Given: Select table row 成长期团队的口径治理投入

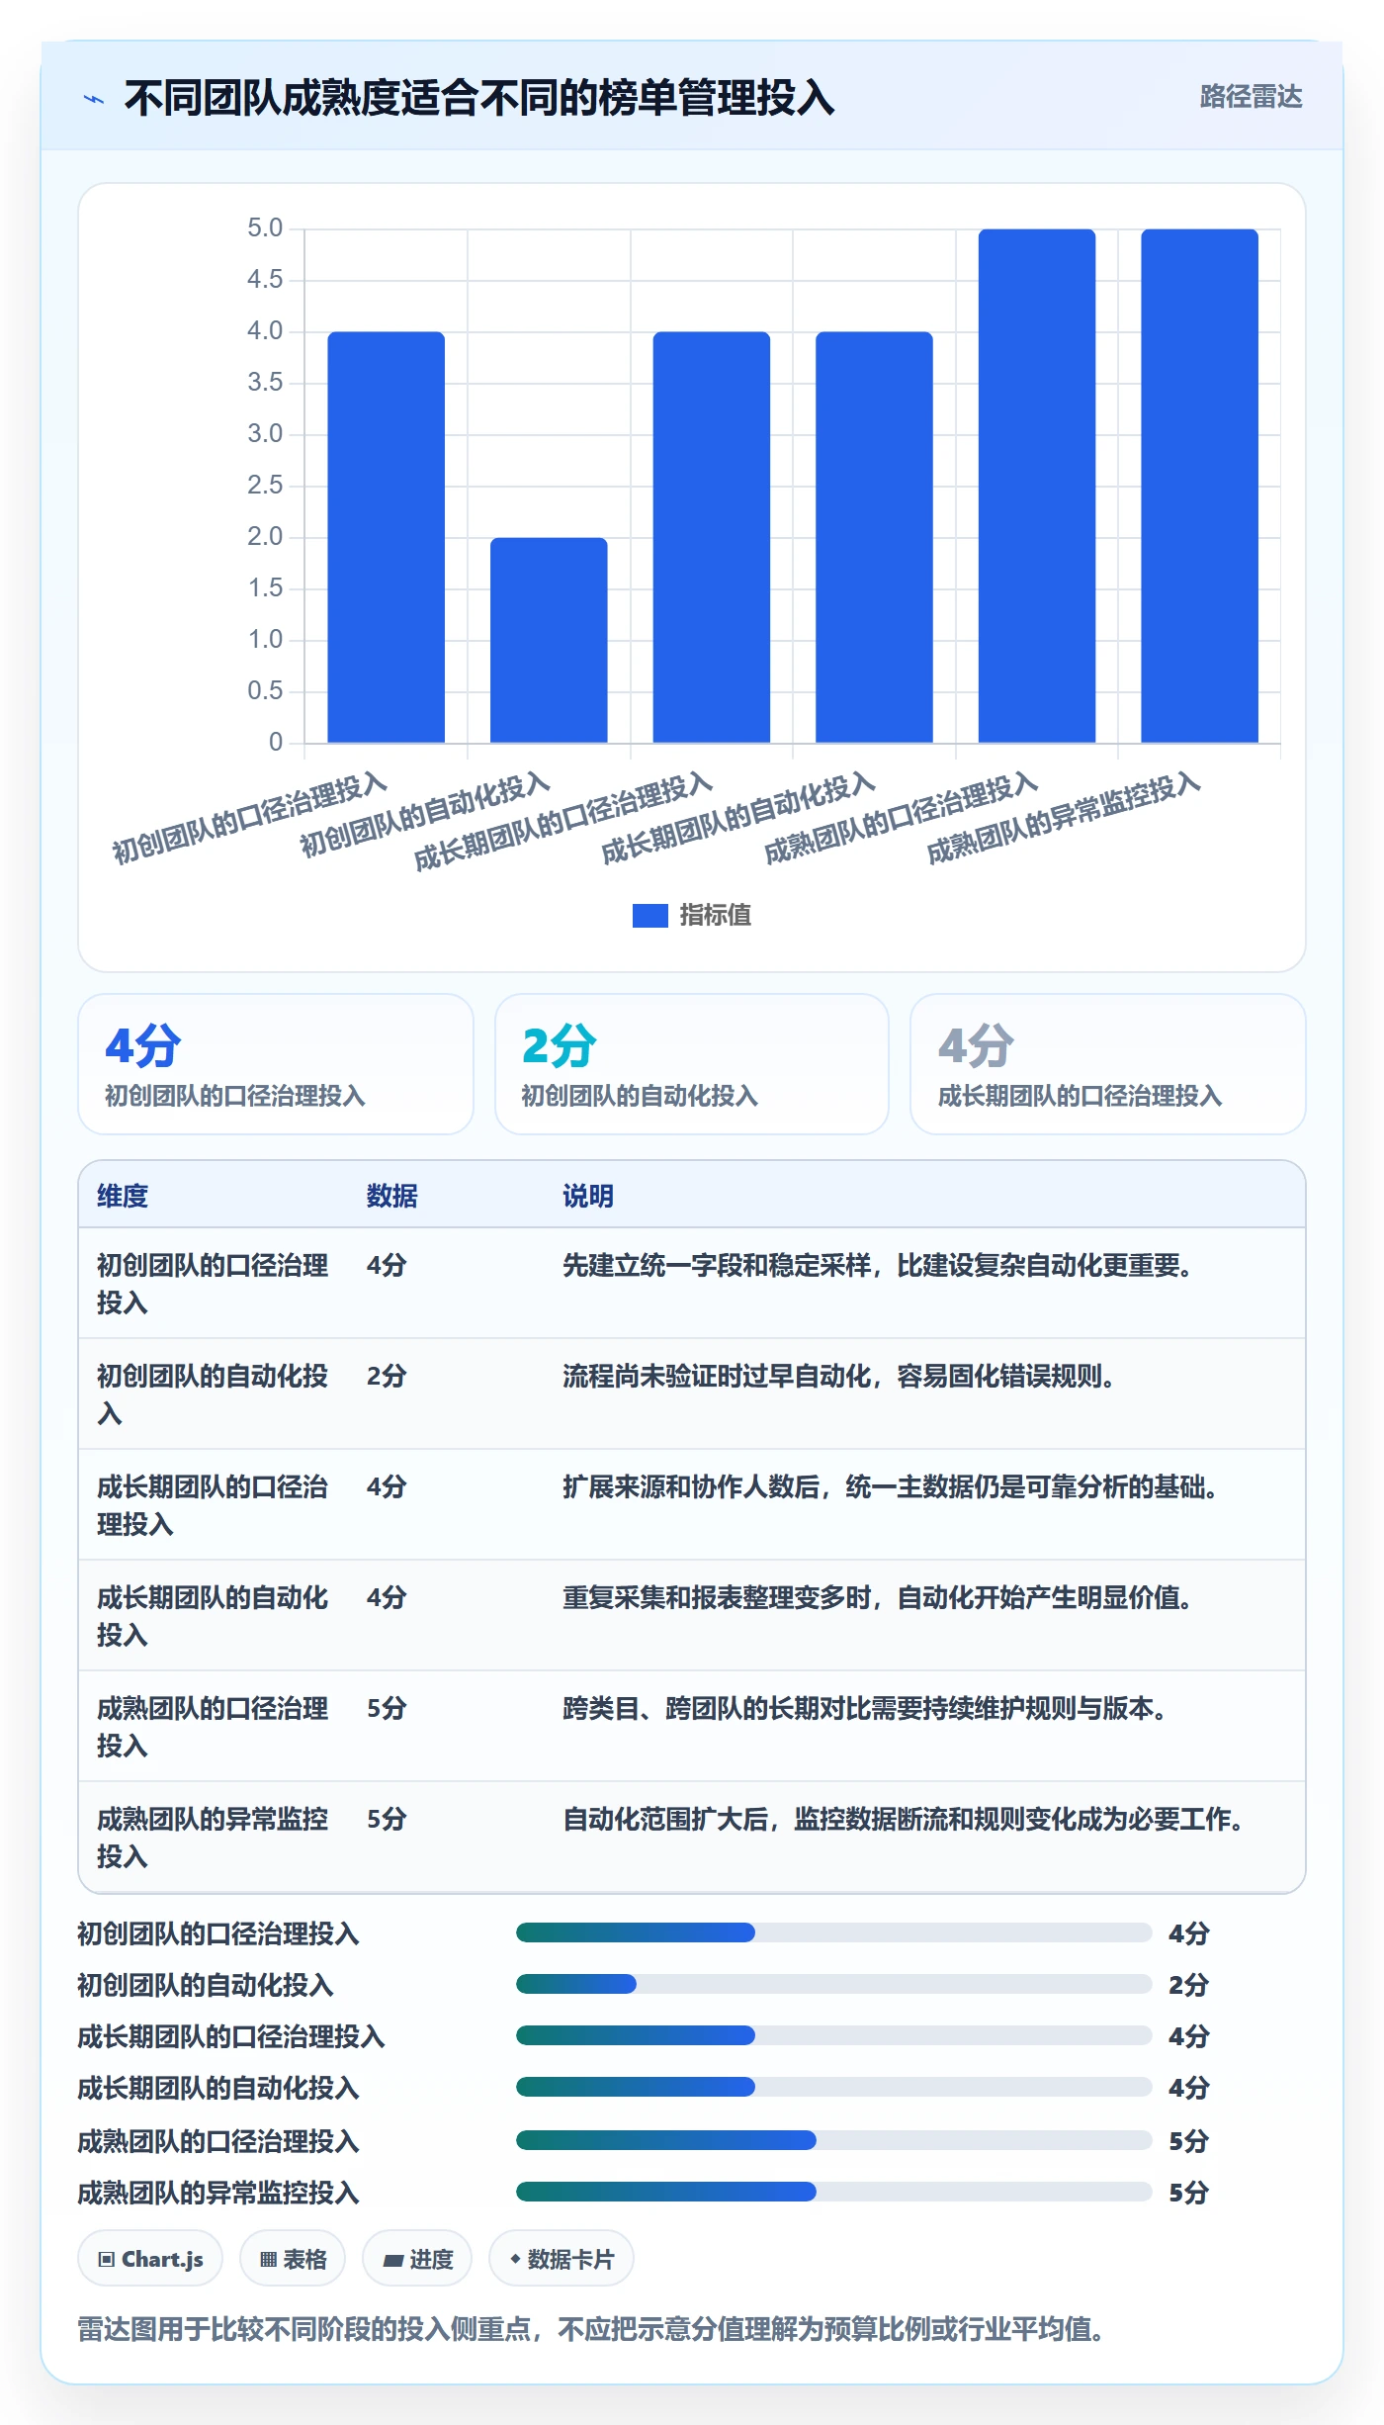Looking at the screenshot, I should (x=692, y=1505).
